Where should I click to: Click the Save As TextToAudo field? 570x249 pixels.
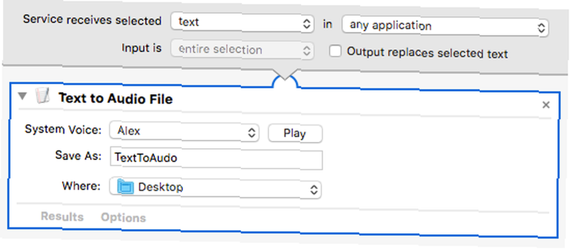pos(216,159)
